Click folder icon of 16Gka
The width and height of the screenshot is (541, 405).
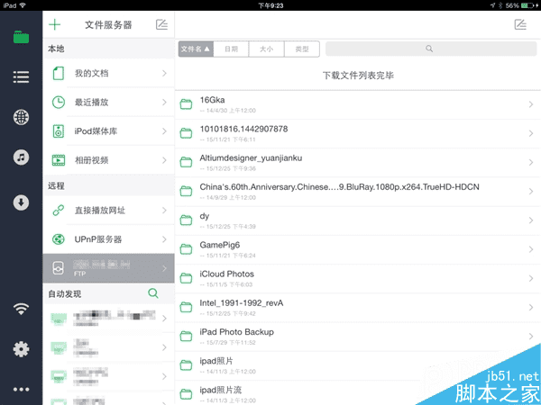[186, 104]
